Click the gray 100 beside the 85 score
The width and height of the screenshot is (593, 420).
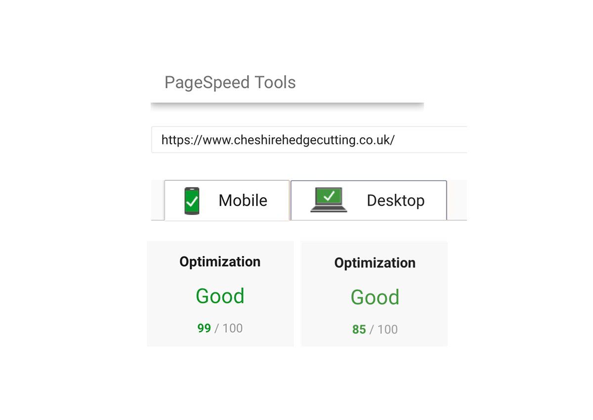[x=387, y=330]
